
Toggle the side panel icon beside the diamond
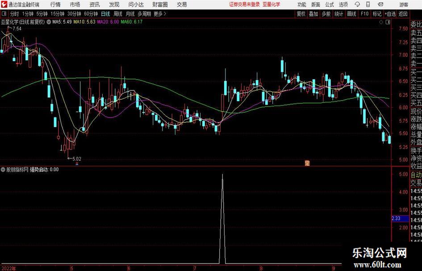(x=388, y=22)
